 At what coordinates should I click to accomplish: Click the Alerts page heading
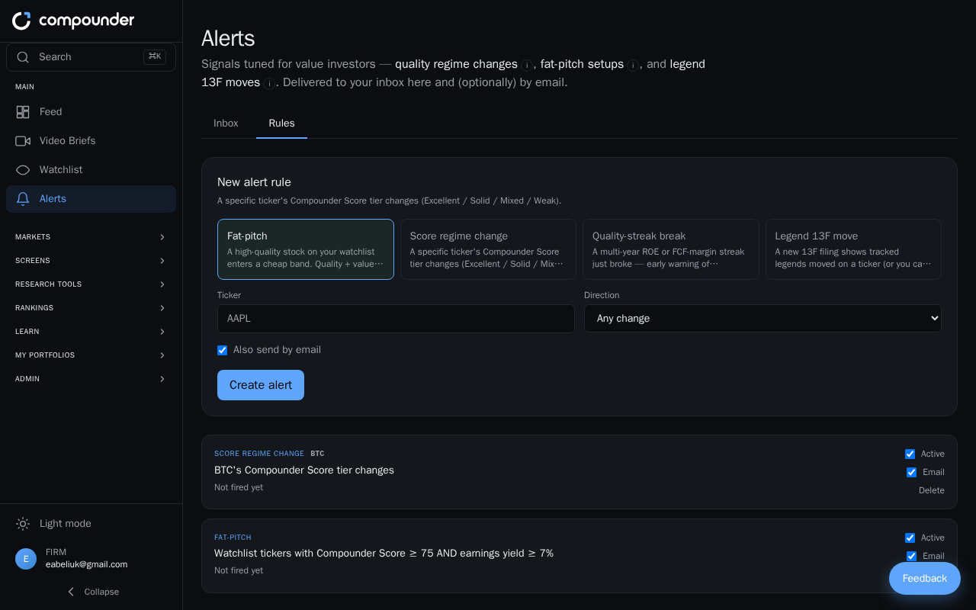228,38
